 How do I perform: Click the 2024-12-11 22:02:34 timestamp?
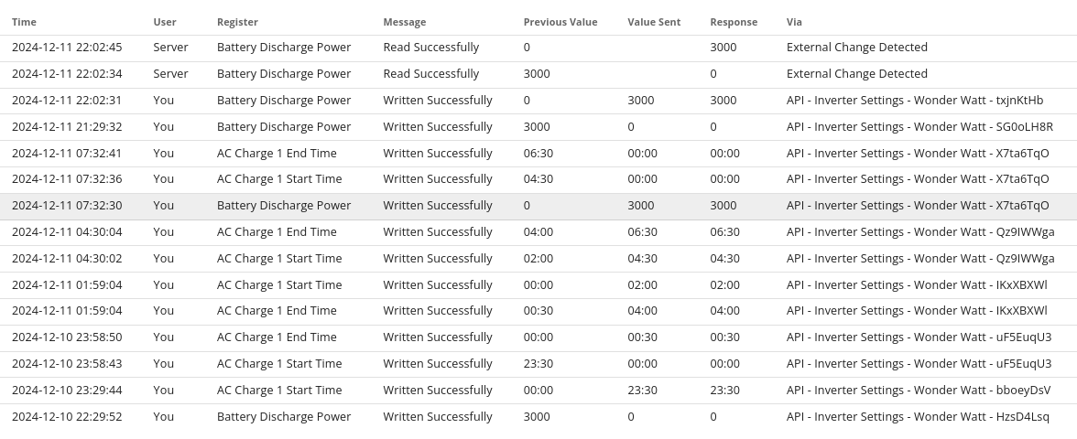(x=67, y=73)
